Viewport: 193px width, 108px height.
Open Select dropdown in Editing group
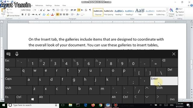tap(180, 15)
